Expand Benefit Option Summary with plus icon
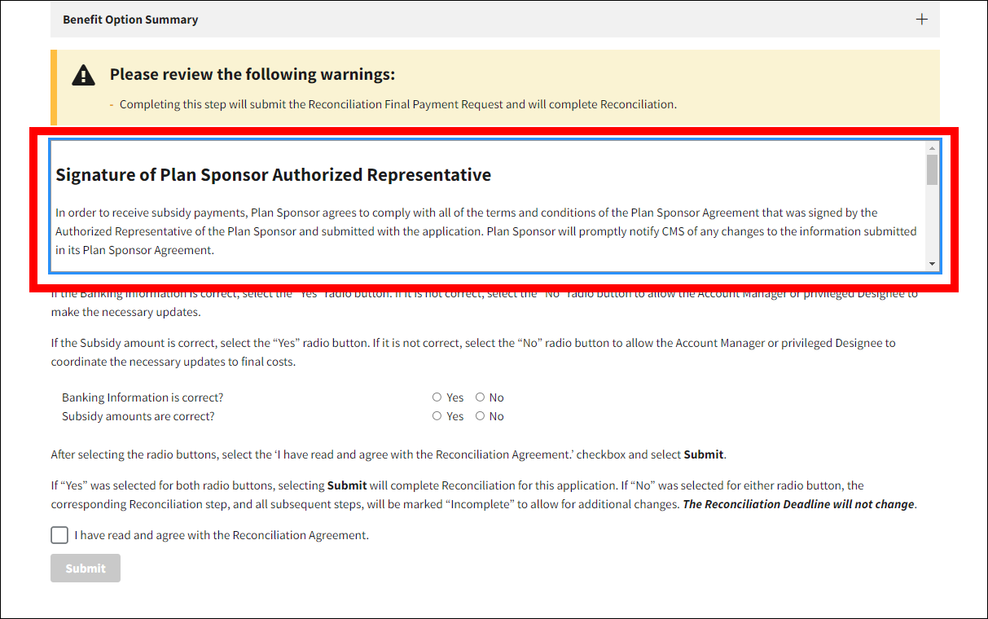 tap(921, 20)
